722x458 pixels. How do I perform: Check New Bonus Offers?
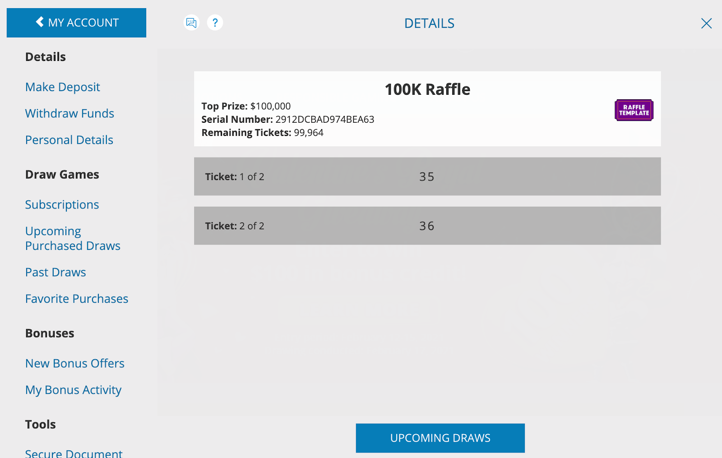click(x=74, y=363)
